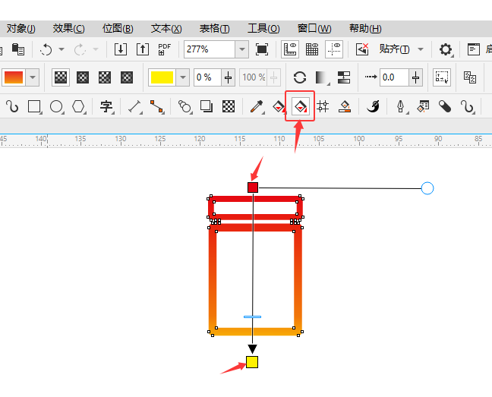Expand the zoom level dropdown arrow
Viewport: 492px width, 397px height.
(x=242, y=49)
